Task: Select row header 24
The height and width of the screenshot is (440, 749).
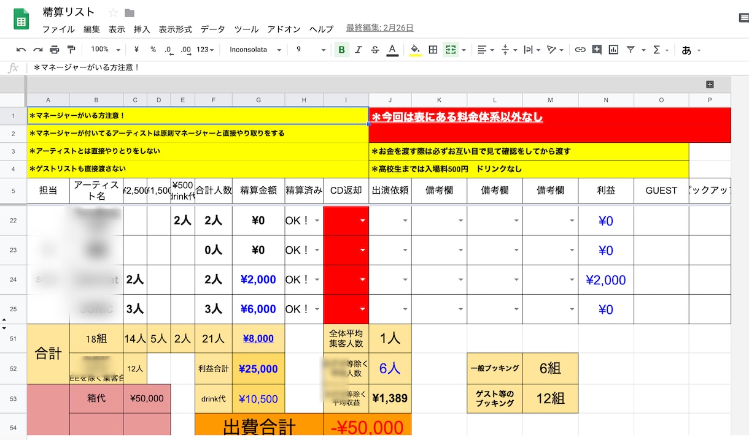Action: click(x=14, y=279)
